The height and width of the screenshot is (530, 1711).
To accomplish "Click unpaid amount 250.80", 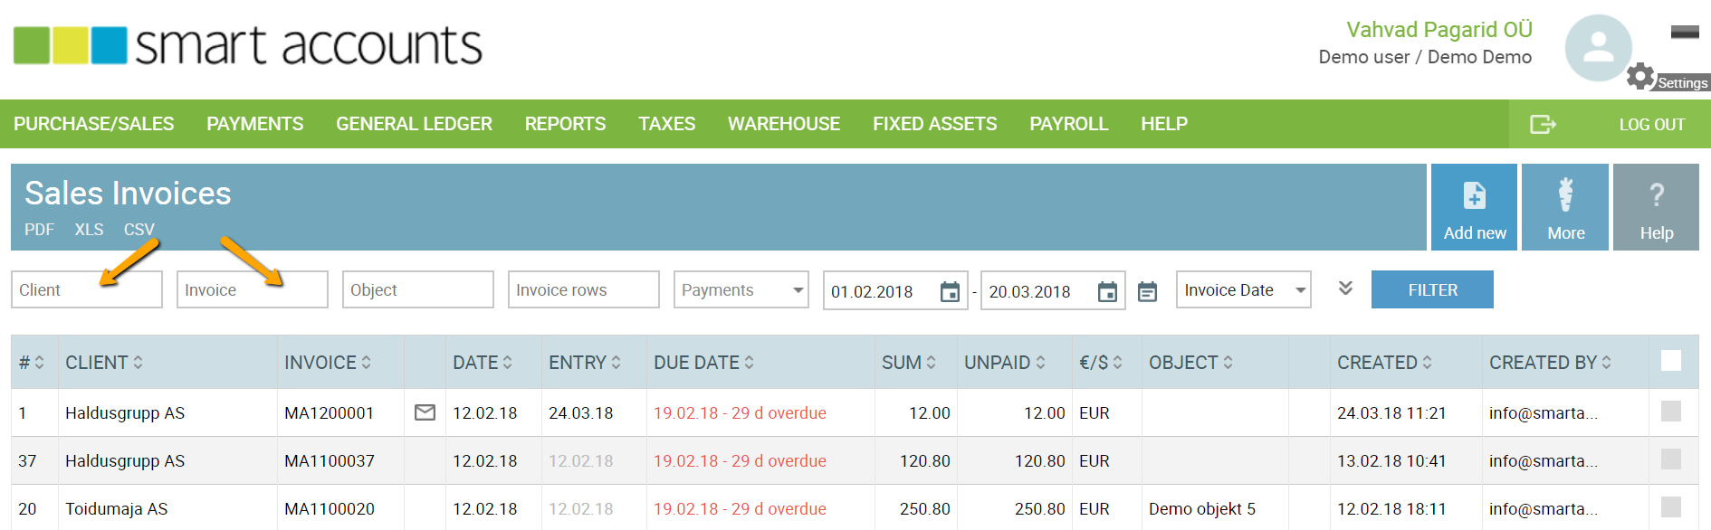I will (x=1040, y=509).
